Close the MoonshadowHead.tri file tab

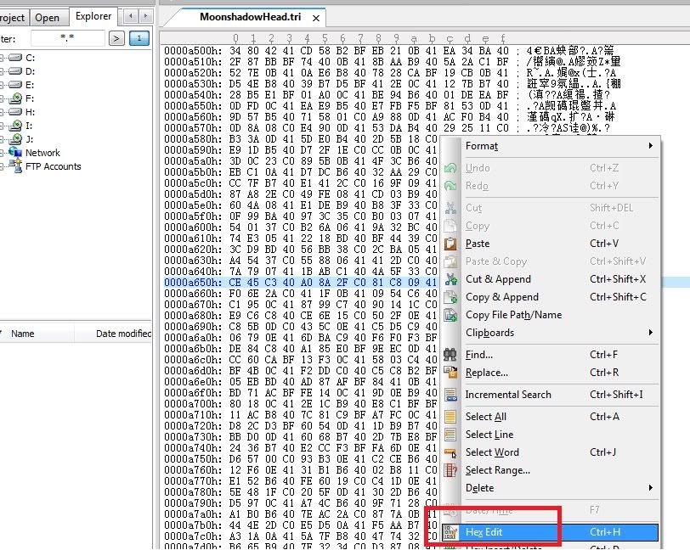pyautogui.click(x=316, y=17)
